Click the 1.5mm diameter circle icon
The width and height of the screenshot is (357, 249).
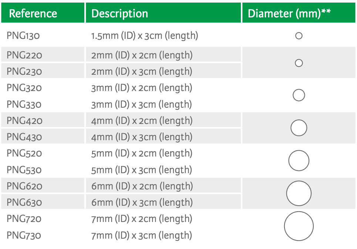(299, 36)
